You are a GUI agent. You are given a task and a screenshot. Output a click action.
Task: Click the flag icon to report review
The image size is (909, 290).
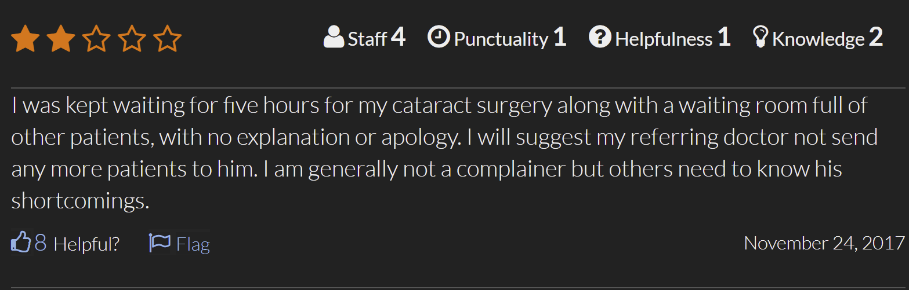tap(159, 243)
